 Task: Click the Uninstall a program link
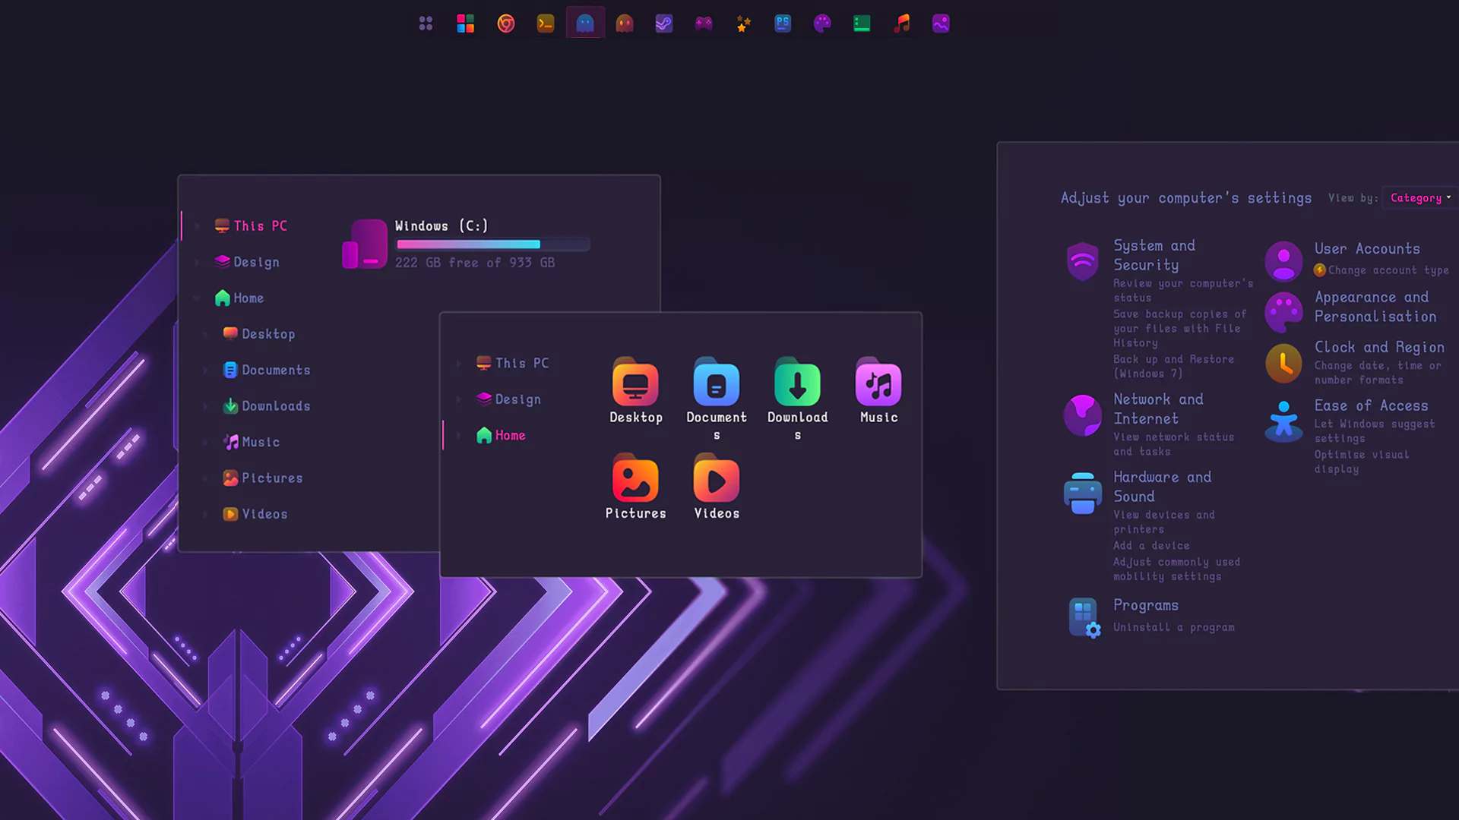(x=1173, y=627)
